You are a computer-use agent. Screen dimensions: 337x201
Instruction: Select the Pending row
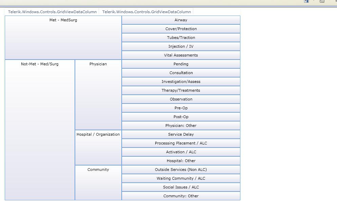(181, 64)
